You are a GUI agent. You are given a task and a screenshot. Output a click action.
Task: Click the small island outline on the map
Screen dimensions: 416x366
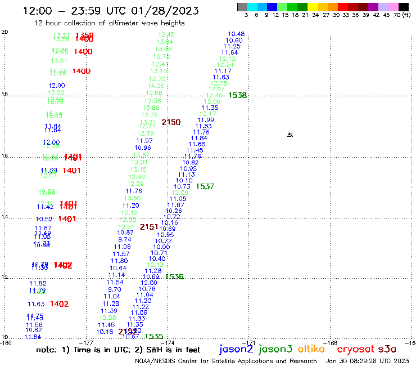[x=290, y=135]
